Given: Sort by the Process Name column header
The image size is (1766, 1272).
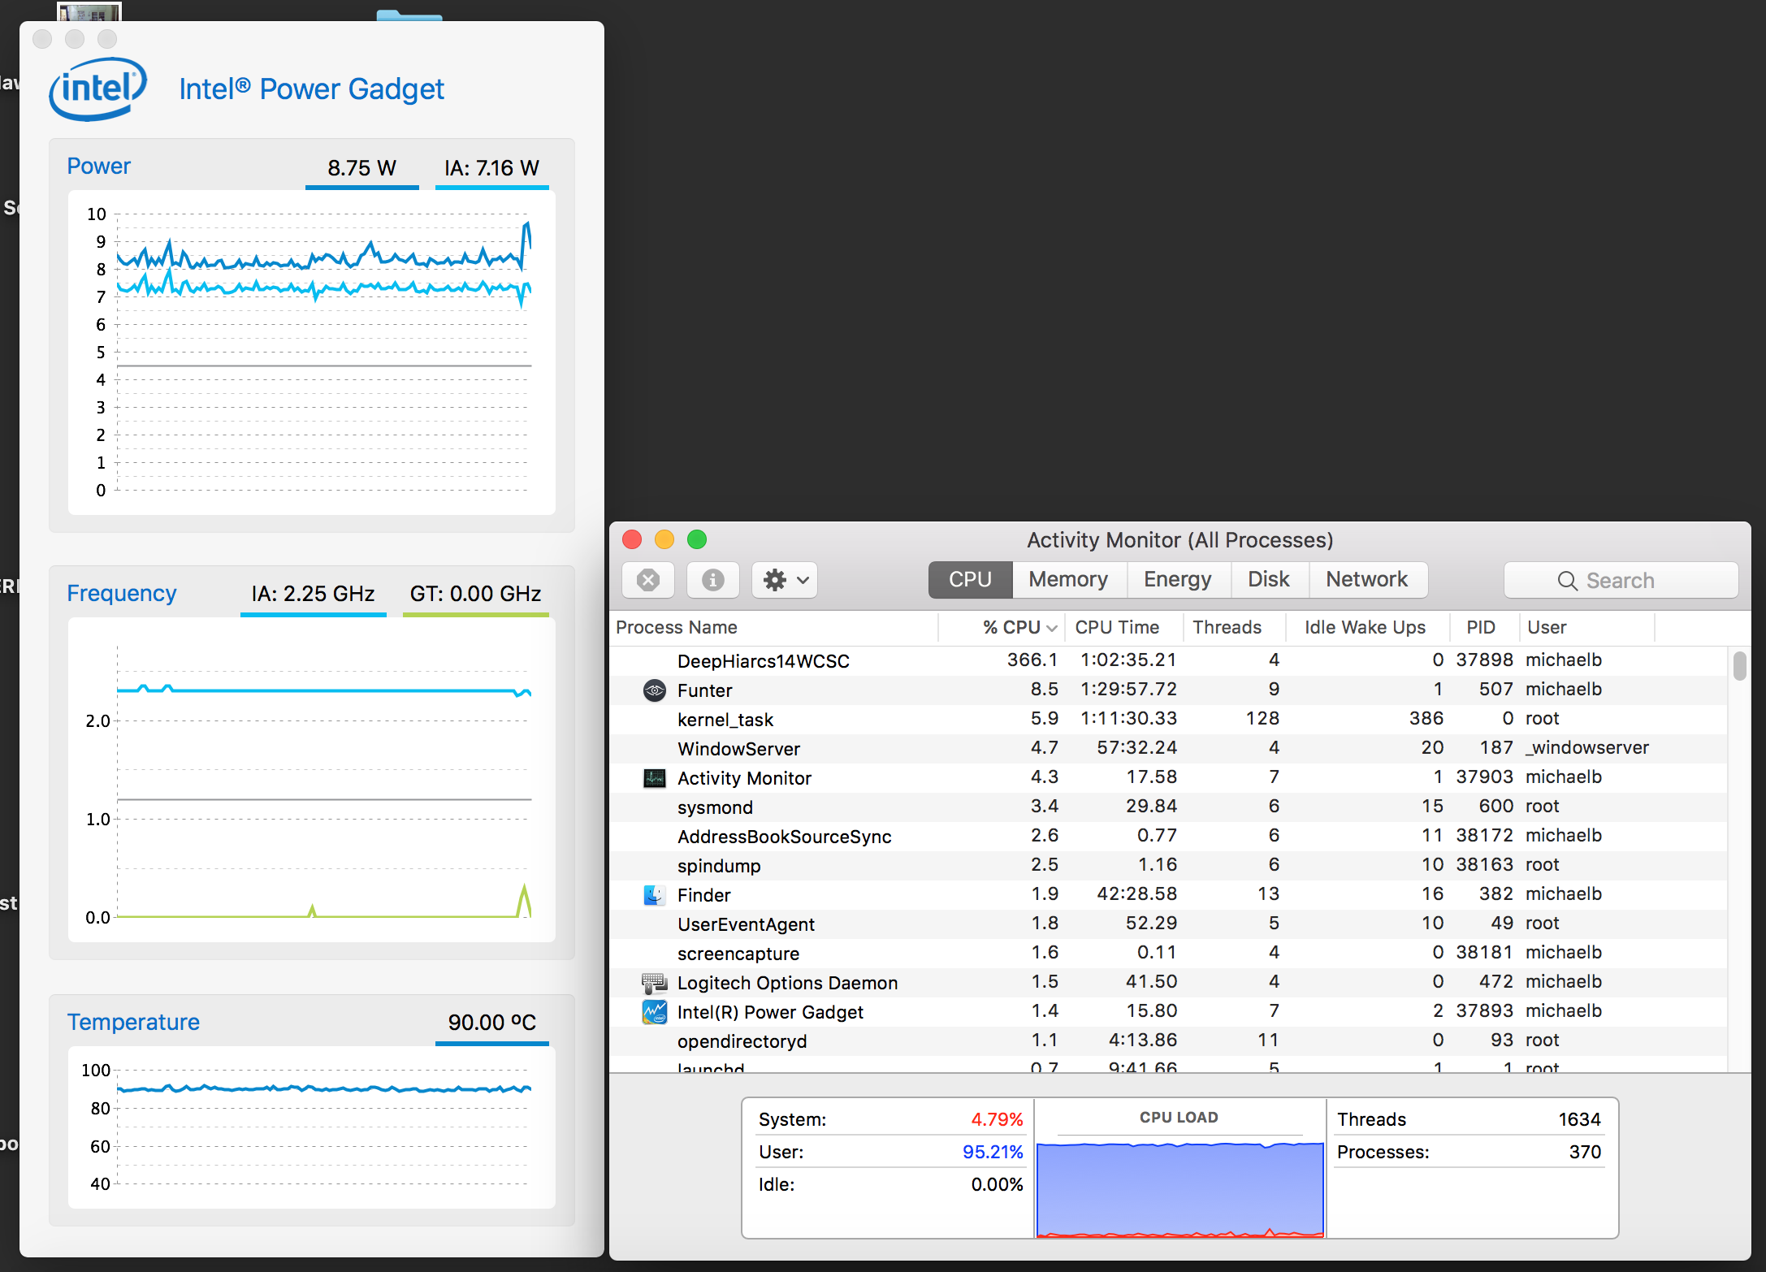Looking at the screenshot, I should pyautogui.click(x=773, y=627).
